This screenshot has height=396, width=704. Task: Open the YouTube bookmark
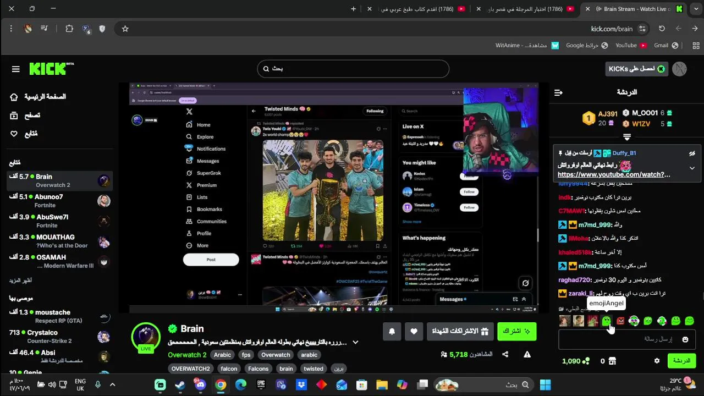point(631,45)
